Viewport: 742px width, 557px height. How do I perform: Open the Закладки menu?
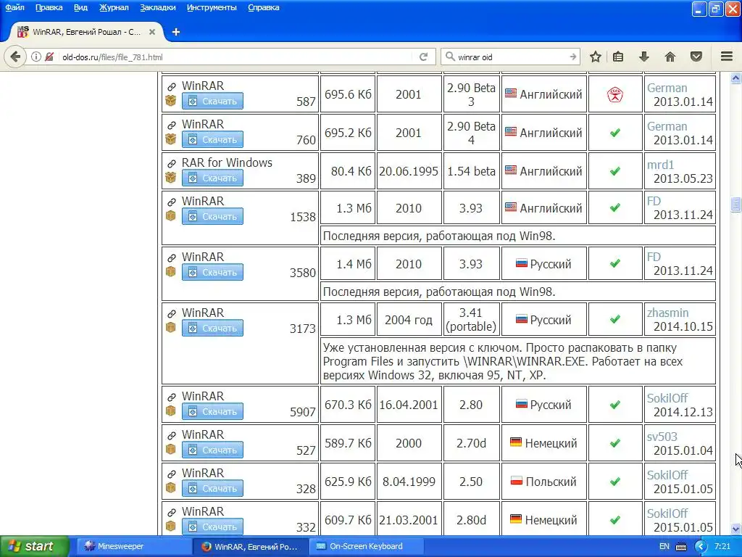157,7
